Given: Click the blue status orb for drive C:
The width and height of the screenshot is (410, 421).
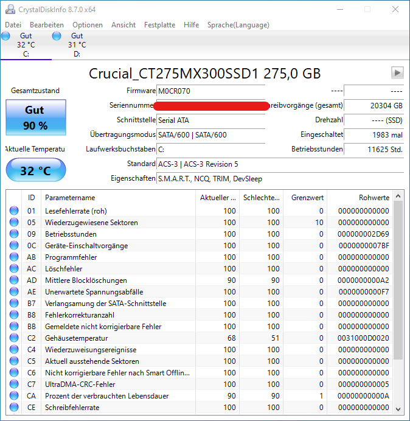Looking at the screenshot, I should click(x=5, y=36).
